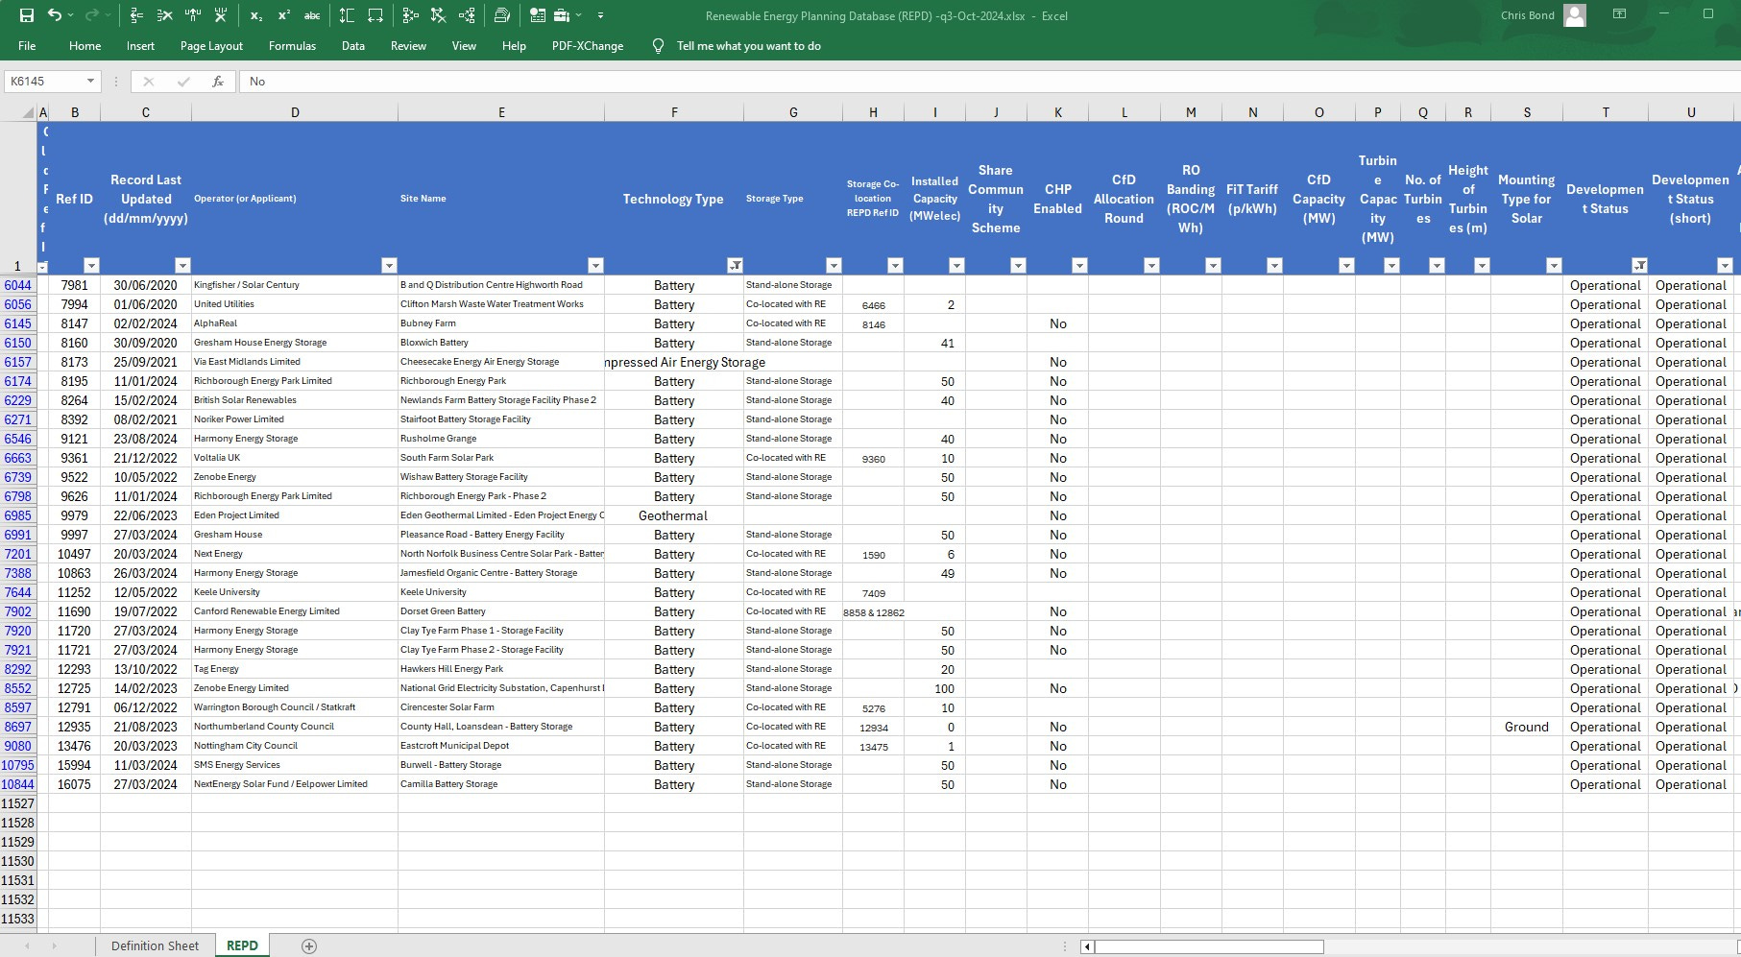Click the Delete Sheet Rows icon

pos(165,15)
